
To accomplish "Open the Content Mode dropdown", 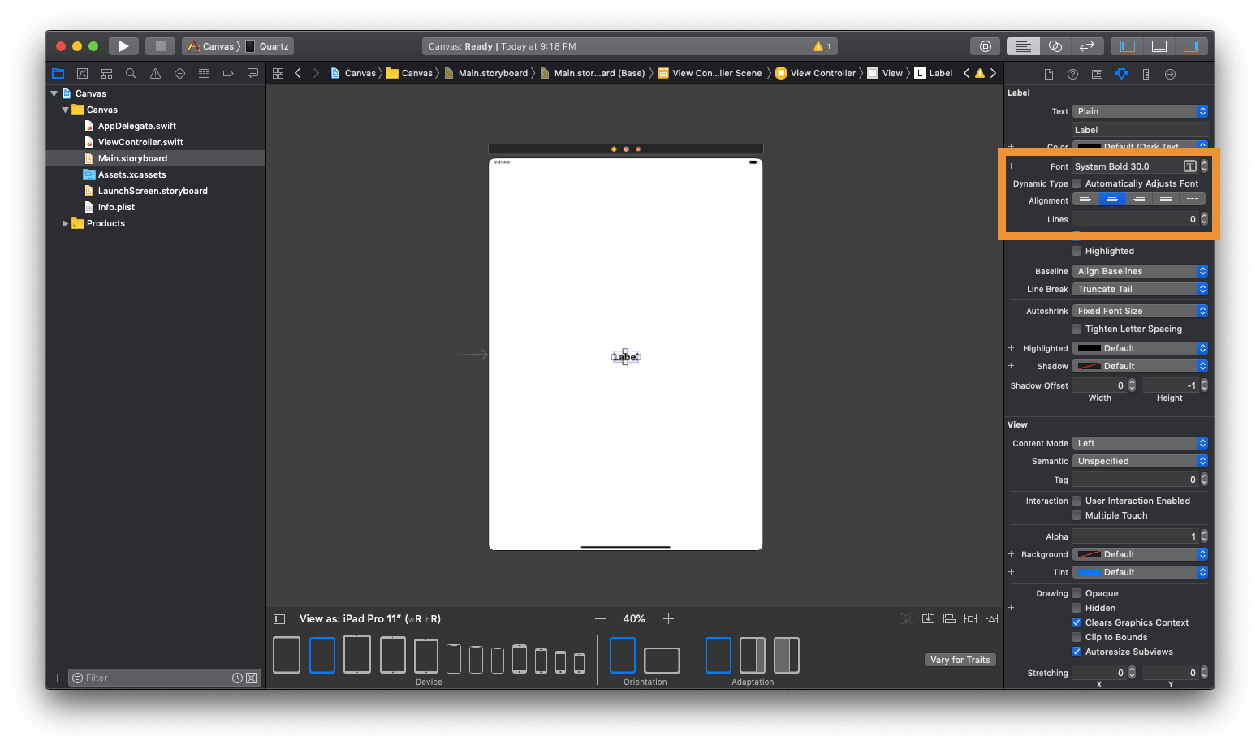I will 1140,443.
